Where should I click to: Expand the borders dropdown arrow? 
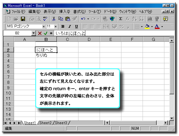coord(142,27)
